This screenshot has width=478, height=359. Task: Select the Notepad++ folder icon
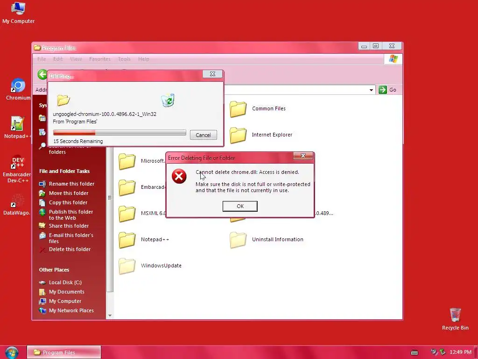[127, 240]
